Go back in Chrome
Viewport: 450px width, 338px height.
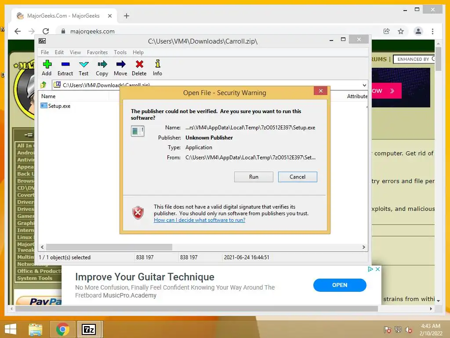coord(18,31)
